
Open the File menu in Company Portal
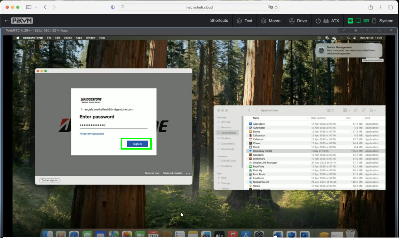[x=49, y=38]
